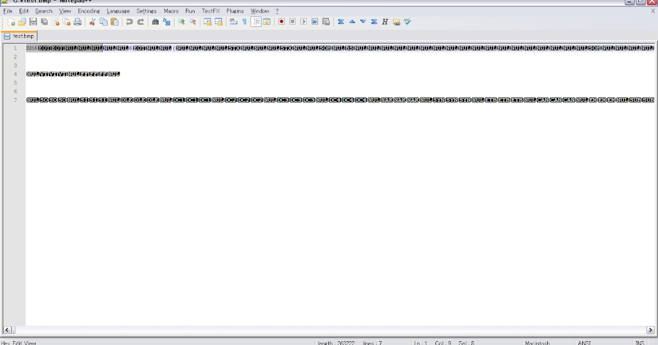Zoom out using the magnifier minus icon
This screenshot has height=345, width=658.
(x=192, y=22)
